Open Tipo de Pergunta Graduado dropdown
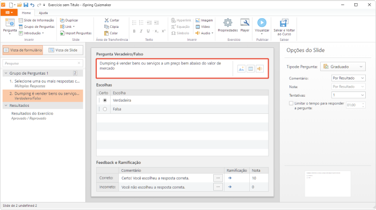The image size is (376, 210). (x=343, y=67)
